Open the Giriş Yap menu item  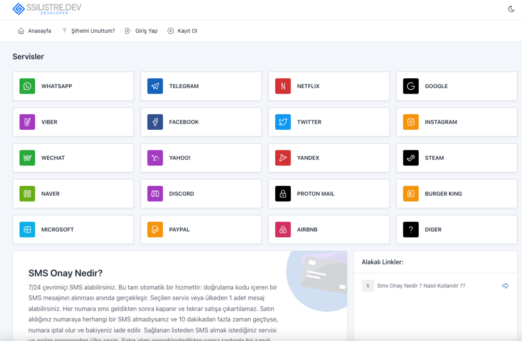point(141,31)
